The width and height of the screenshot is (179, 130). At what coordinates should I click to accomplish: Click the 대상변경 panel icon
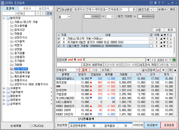pos(59,10)
